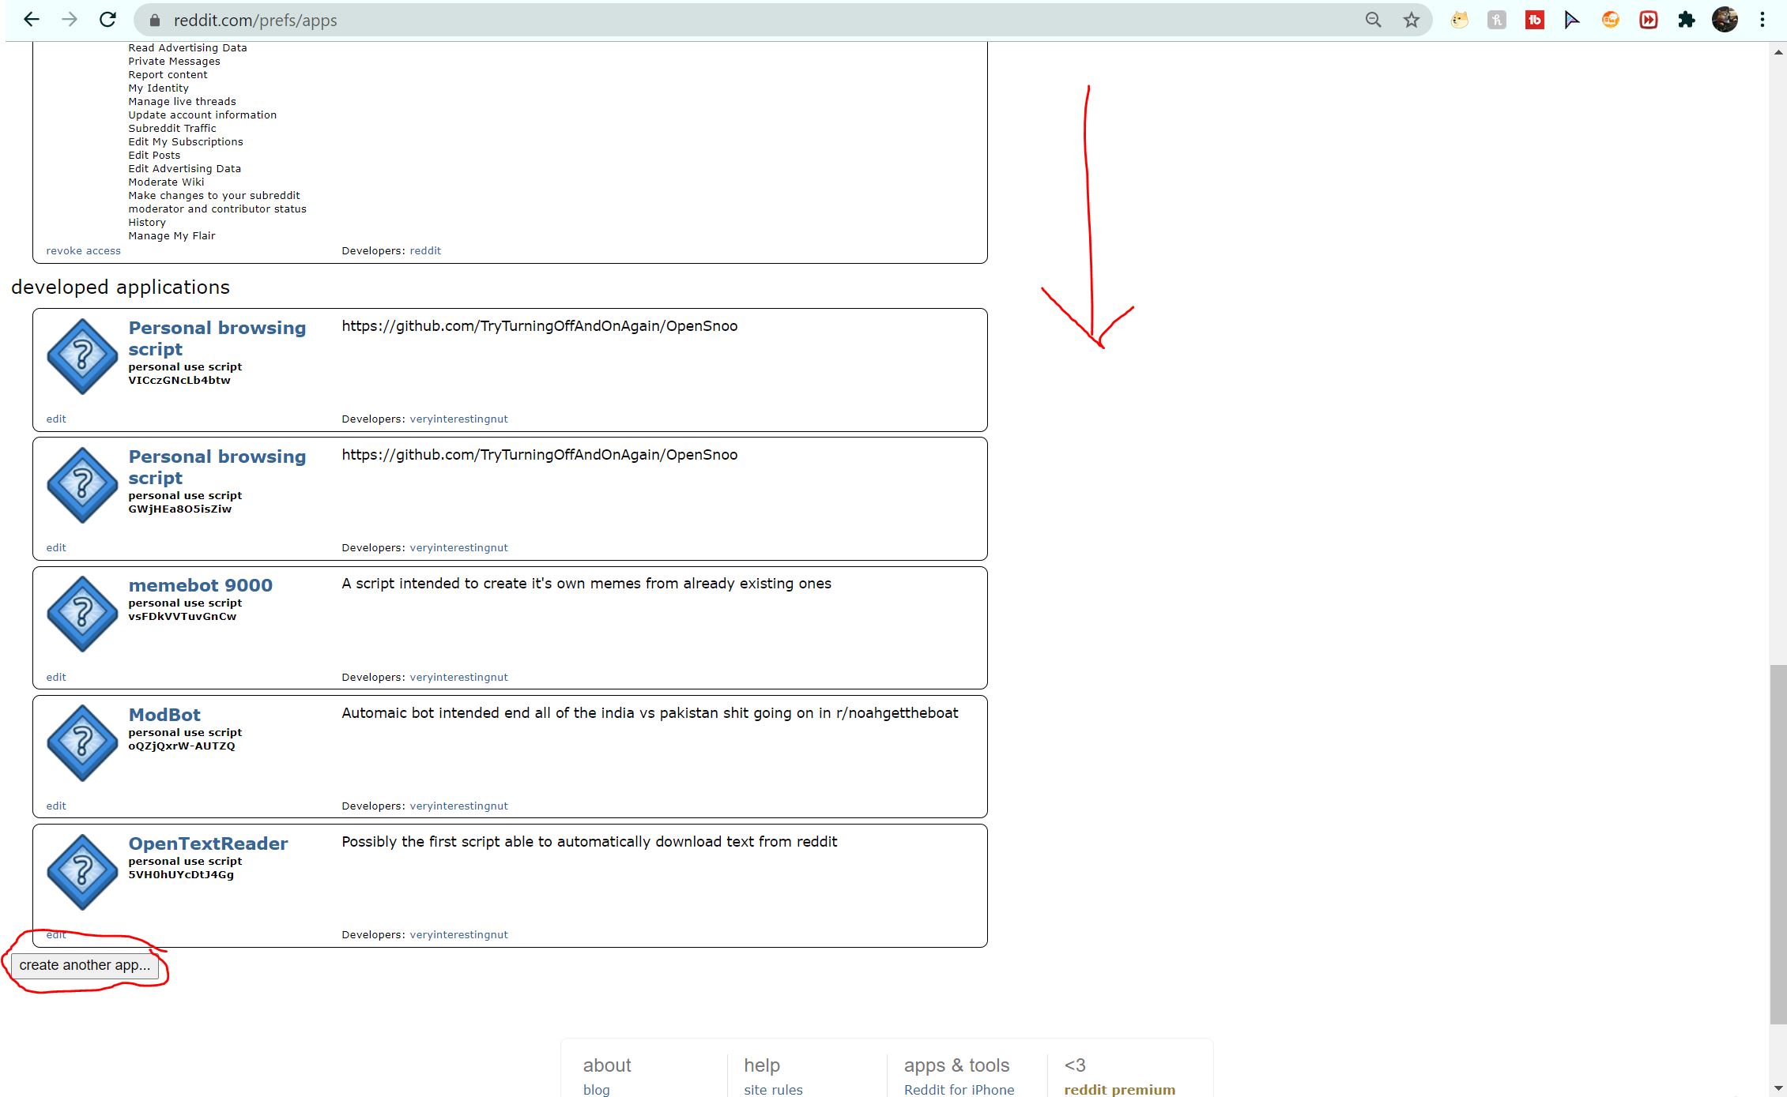The width and height of the screenshot is (1787, 1097).
Task: Open the 'site rules' footer link
Action: click(x=773, y=1089)
